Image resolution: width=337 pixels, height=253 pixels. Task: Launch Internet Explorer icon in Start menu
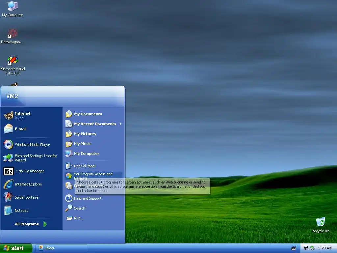pos(8,184)
